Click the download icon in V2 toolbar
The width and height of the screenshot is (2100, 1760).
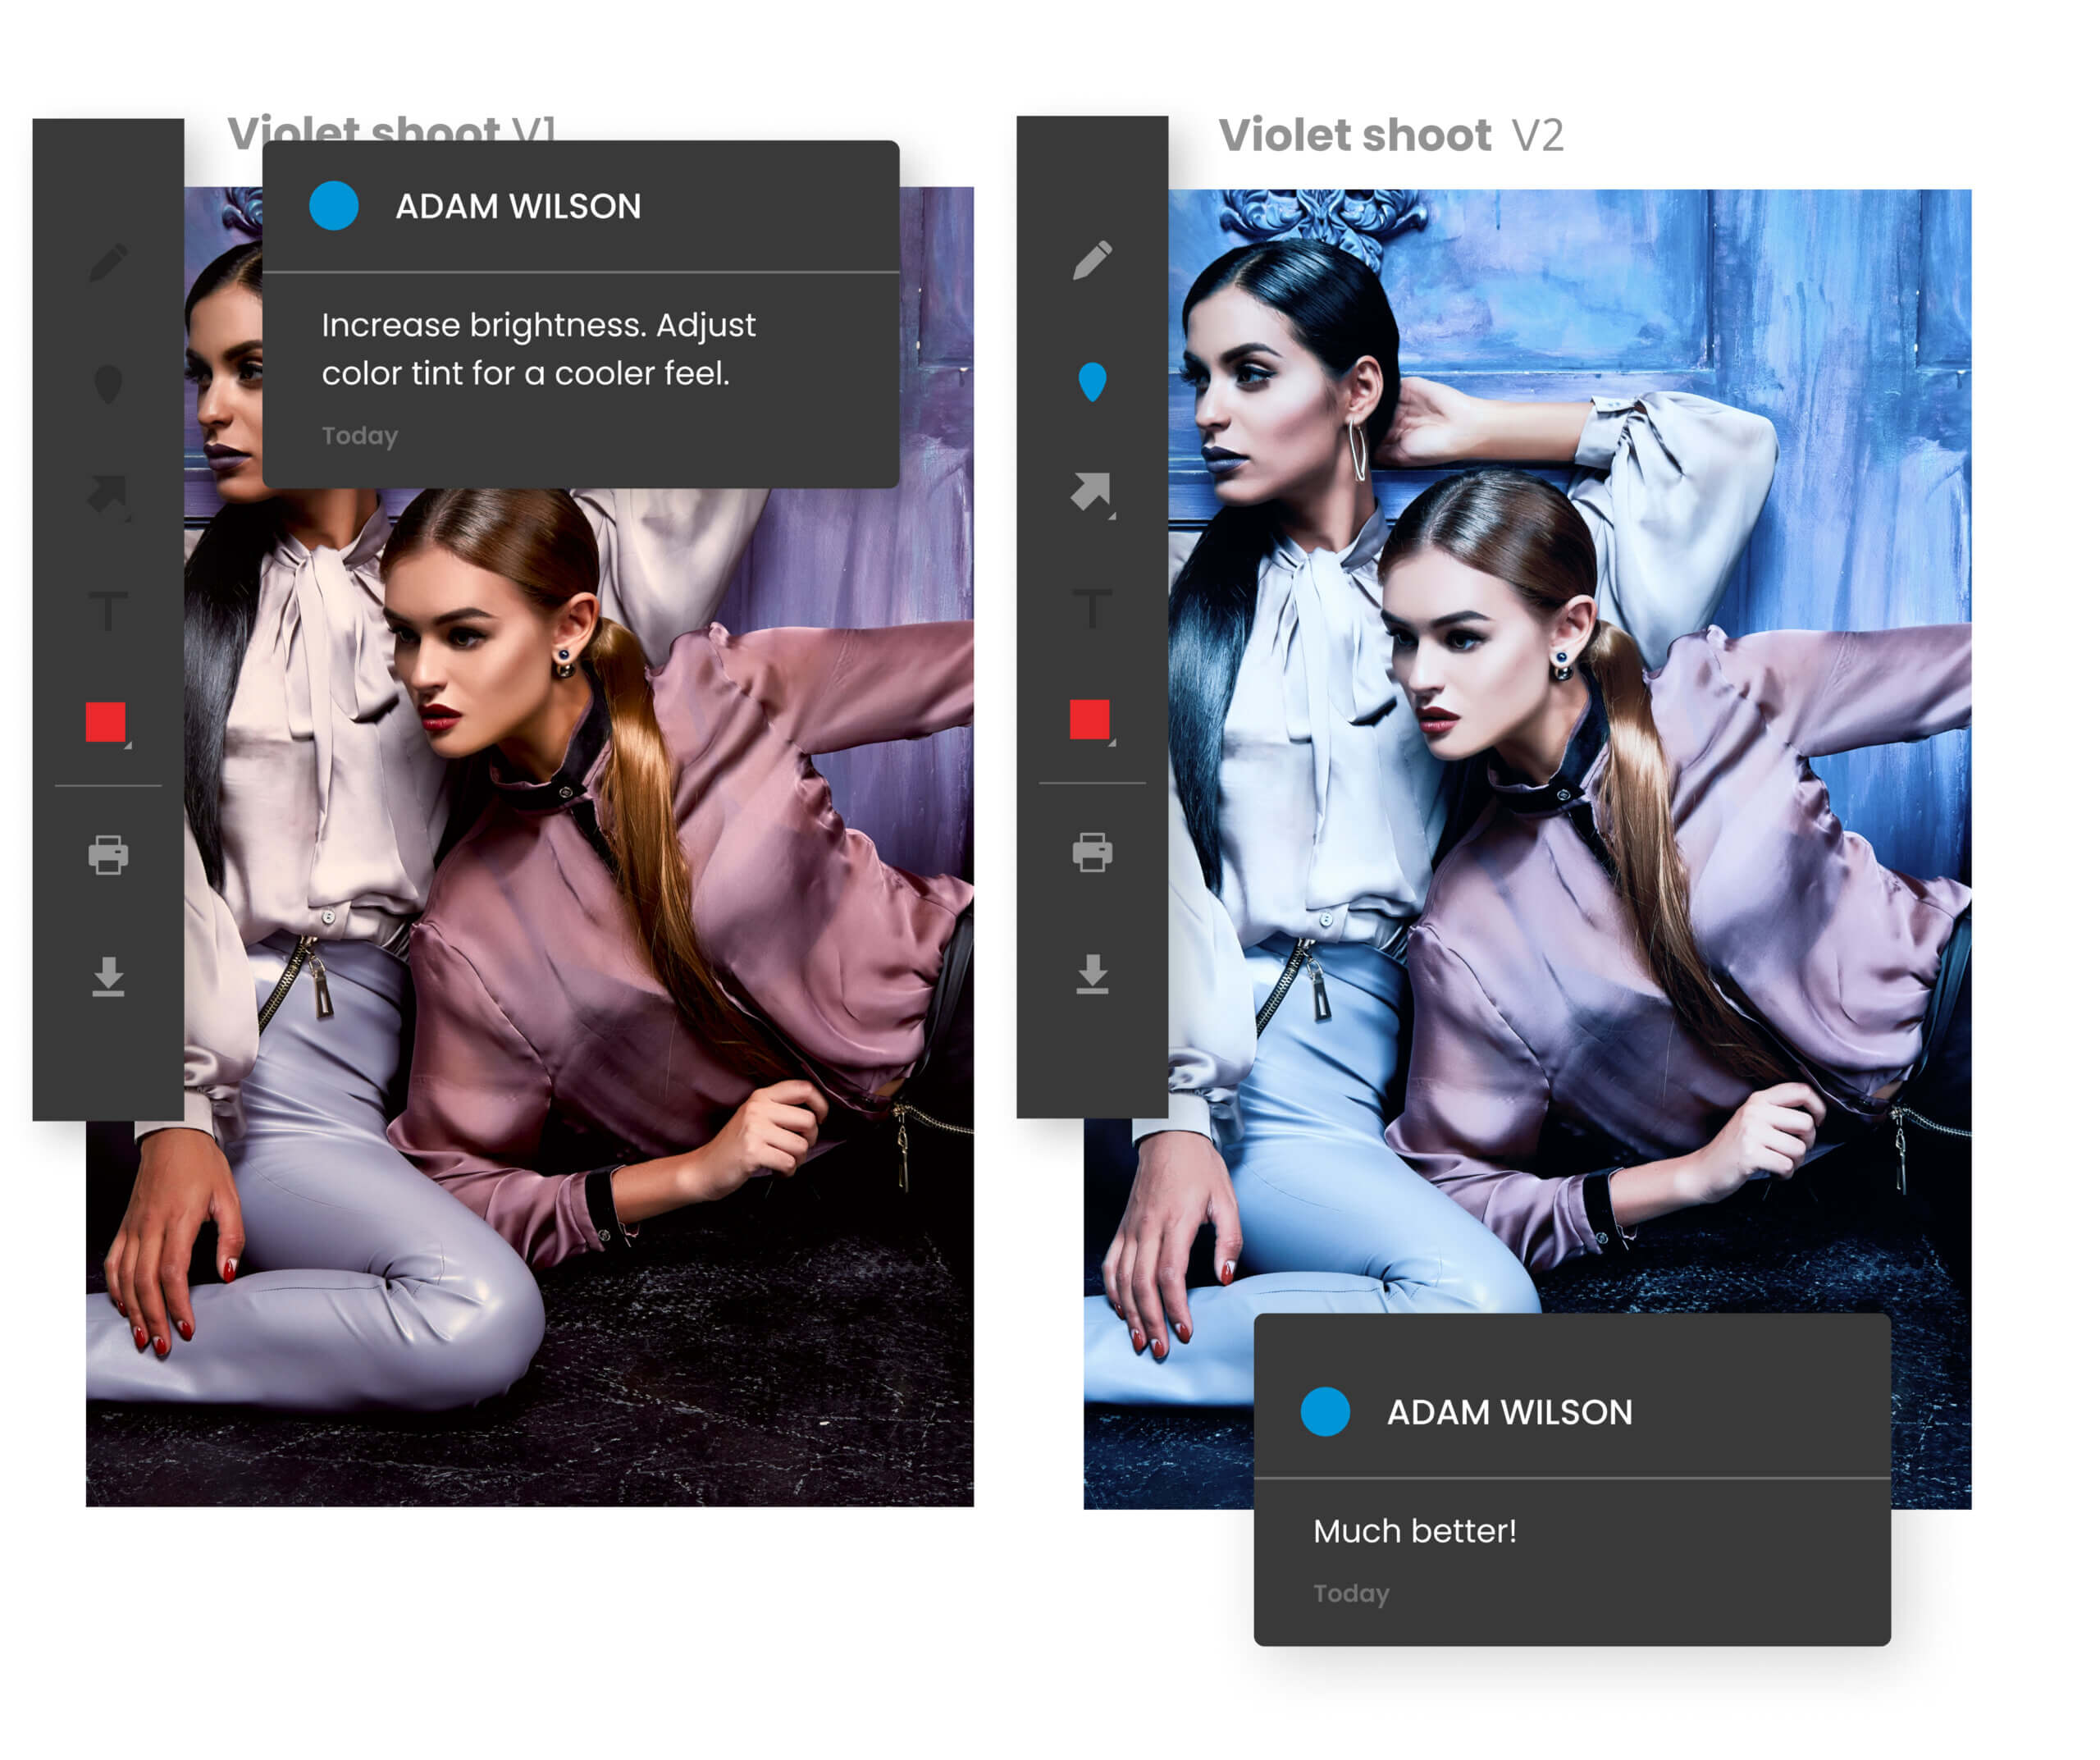(1092, 973)
